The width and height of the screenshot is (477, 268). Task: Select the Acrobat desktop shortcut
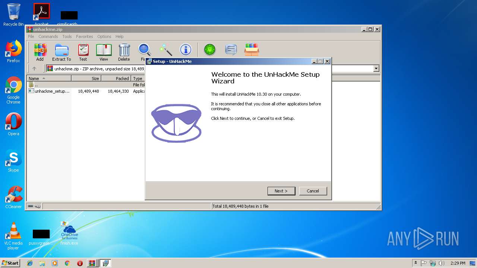(x=41, y=14)
